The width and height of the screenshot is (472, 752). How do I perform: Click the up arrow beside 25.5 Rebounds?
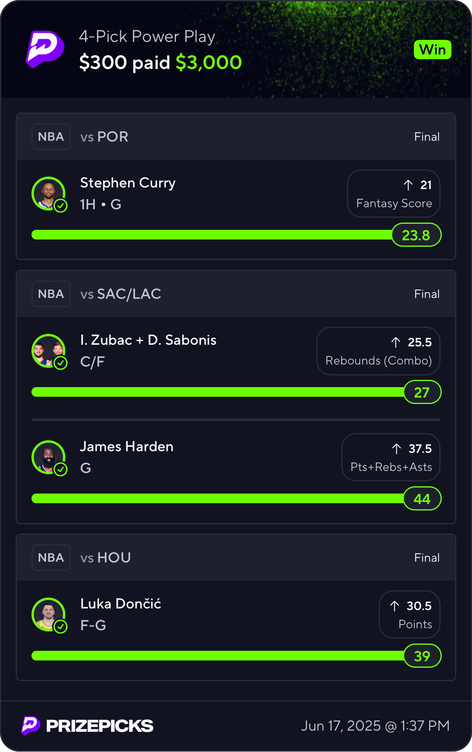coord(396,342)
